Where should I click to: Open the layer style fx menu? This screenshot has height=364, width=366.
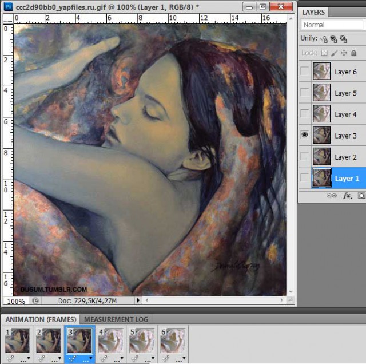pyautogui.click(x=347, y=195)
